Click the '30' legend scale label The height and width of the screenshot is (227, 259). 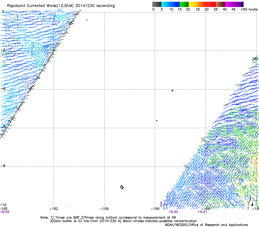(206, 9)
